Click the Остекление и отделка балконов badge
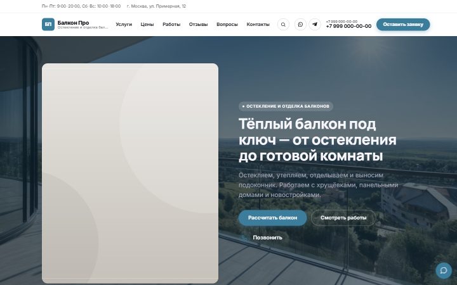457x285 pixels. pos(286,106)
